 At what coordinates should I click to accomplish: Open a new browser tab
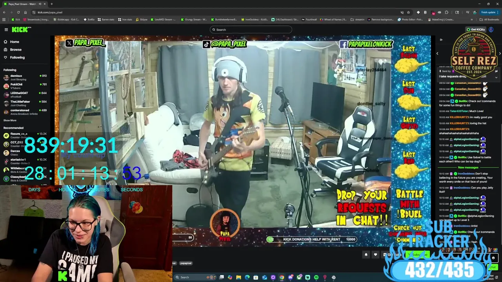(x=51, y=4)
